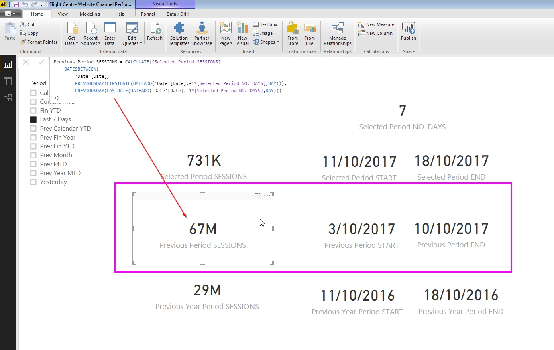The width and height of the screenshot is (554, 350).
Task: Uncheck the Last 7 Days period
Action: (x=33, y=119)
